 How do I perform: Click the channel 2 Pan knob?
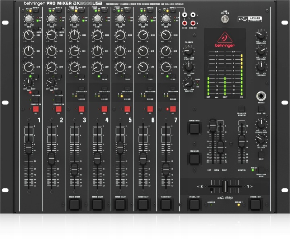tap(52, 83)
